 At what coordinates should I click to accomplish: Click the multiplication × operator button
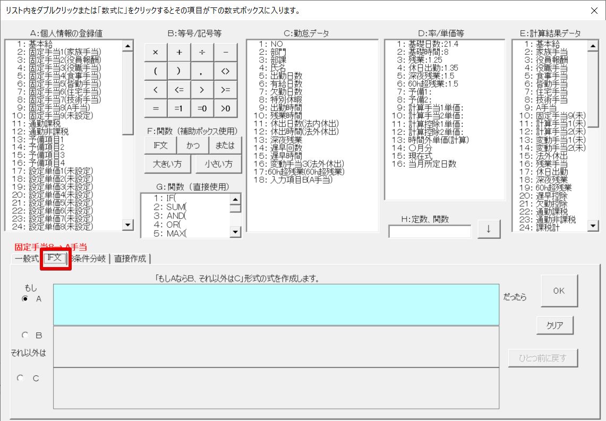(x=156, y=53)
